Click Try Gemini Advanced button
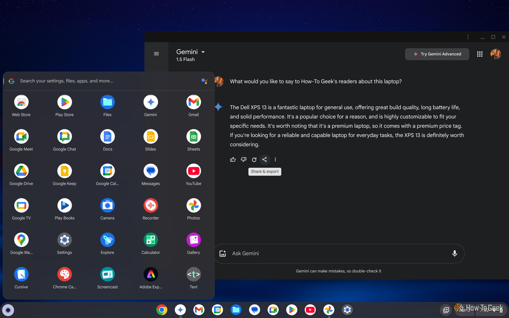 pos(437,54)
